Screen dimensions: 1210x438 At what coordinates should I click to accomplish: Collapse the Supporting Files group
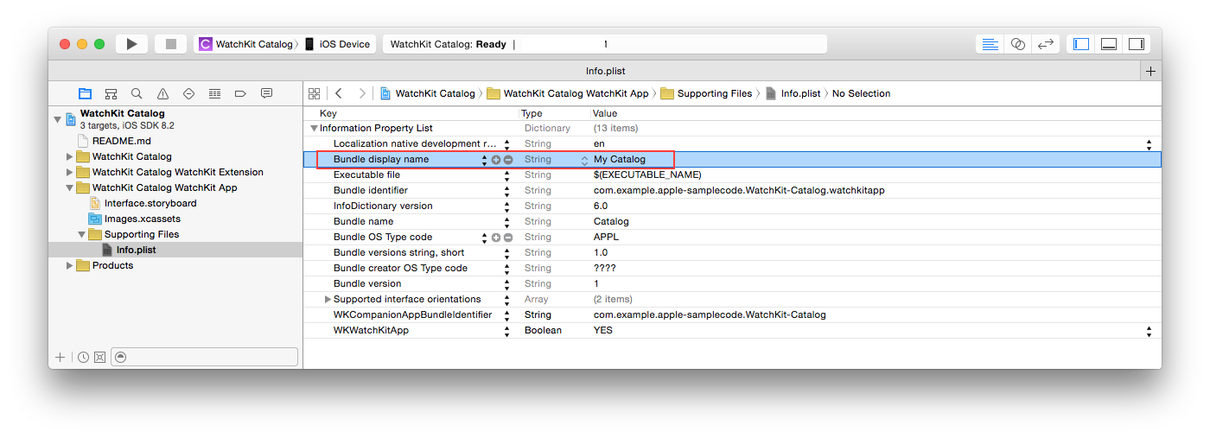pos(81,235)
